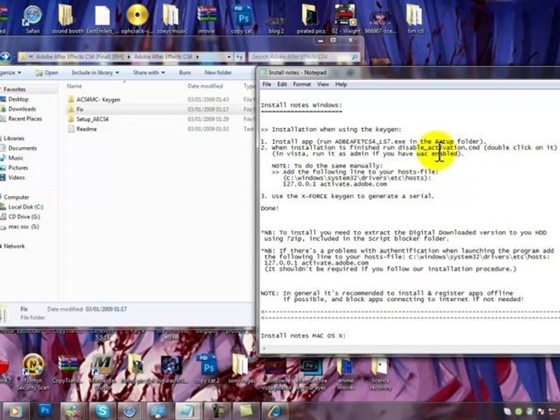
Task: Open Local Disk (C:) in the sidebar
Action: 26,206
